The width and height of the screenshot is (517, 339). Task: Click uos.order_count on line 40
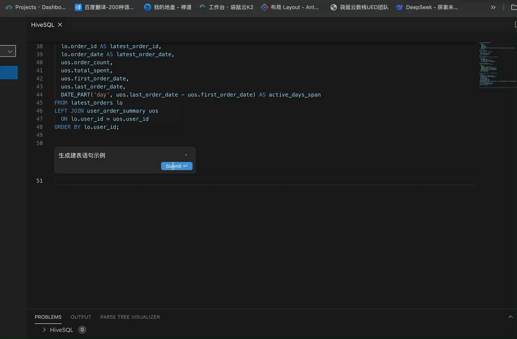click(x=85, y=62)
